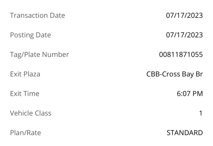Click the word Plaza in Exit Plaza
This screenshot has height=146, width=213.
tap(32, 74)
